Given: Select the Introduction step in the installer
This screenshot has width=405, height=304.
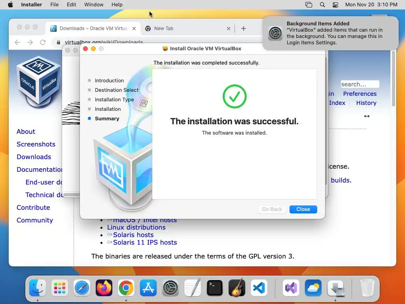Looking at the screenshot, I should [x=109, y=81].
